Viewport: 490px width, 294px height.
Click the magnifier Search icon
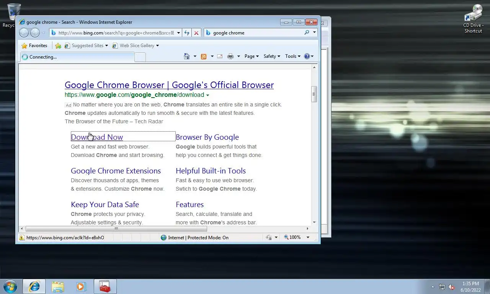pos(307,33)
